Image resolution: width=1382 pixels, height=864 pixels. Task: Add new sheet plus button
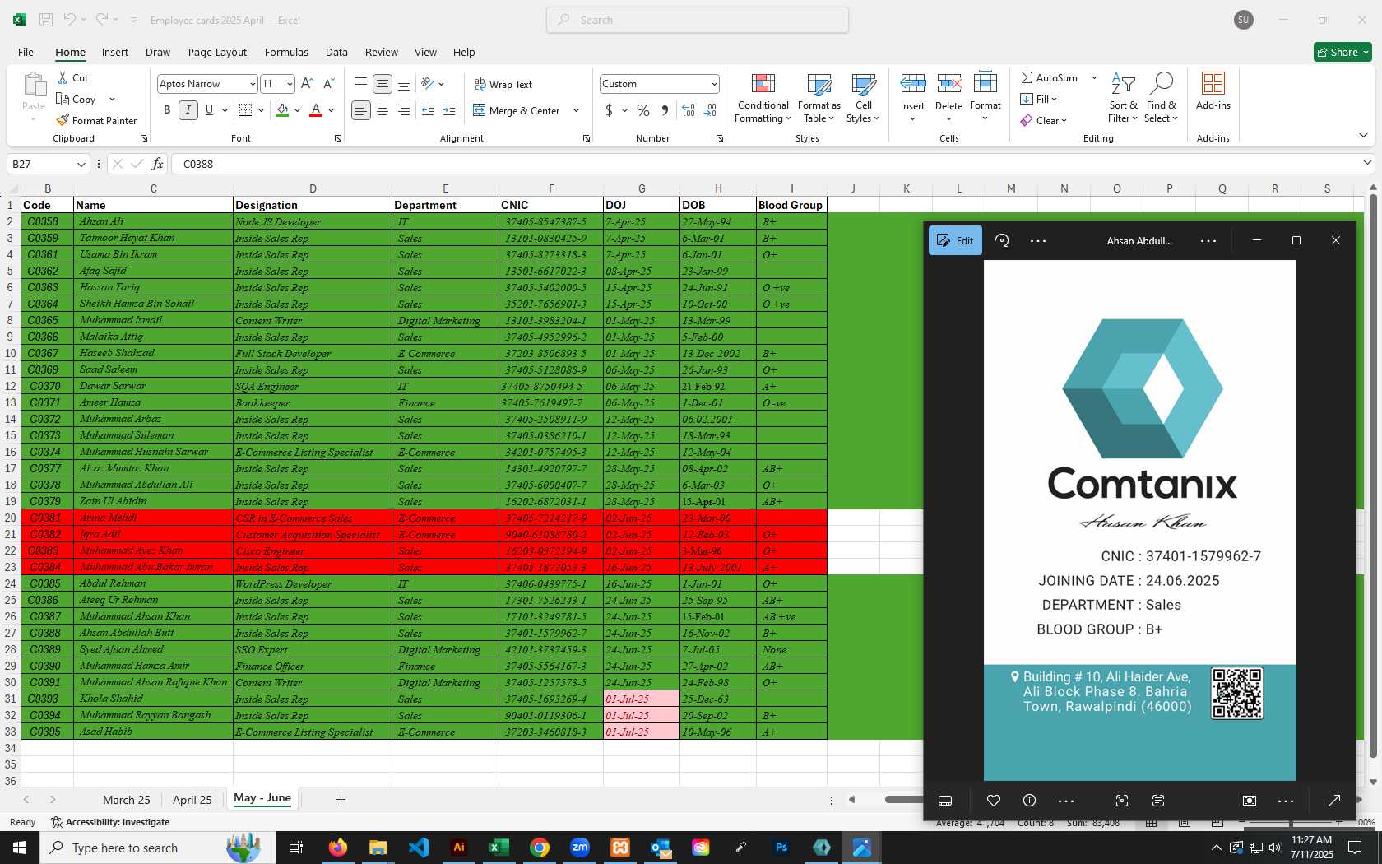click(341, 799)
